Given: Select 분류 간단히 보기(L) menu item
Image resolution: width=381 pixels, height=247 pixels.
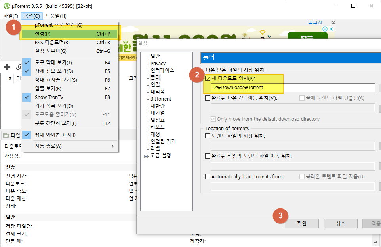Looking at the screenshot, I should (x=70, y=123).
